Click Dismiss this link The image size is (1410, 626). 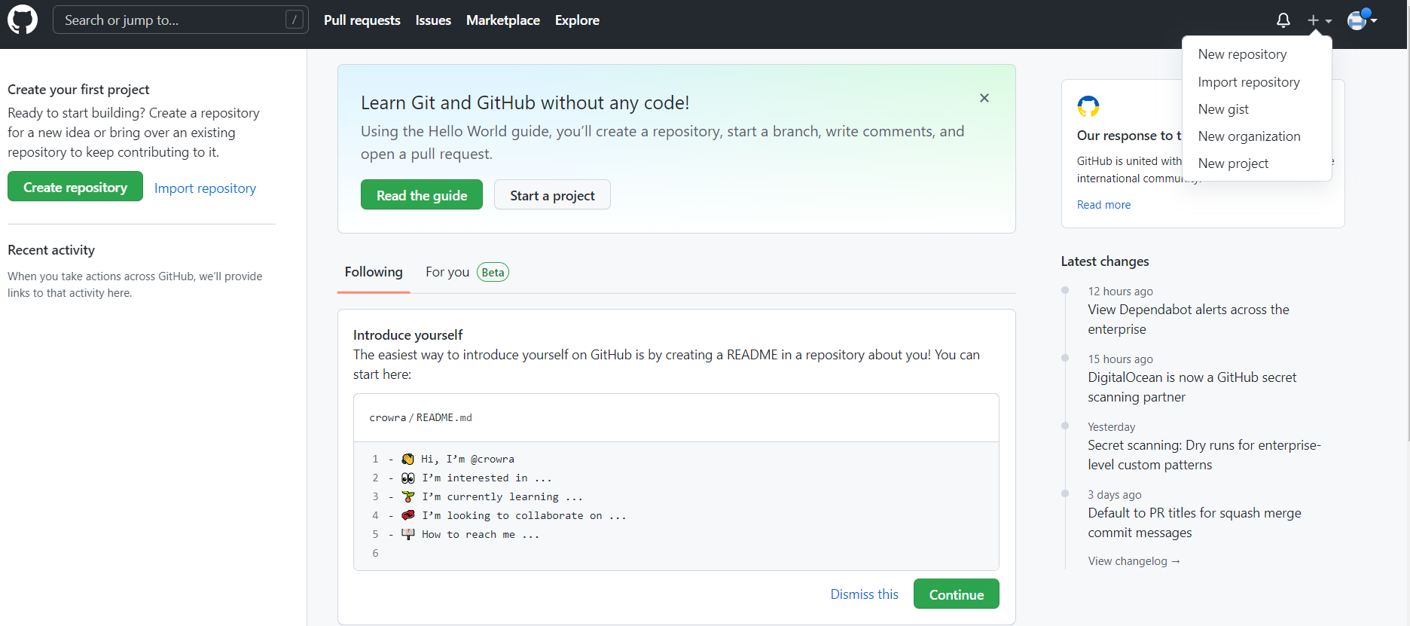(x=864, y=594)
